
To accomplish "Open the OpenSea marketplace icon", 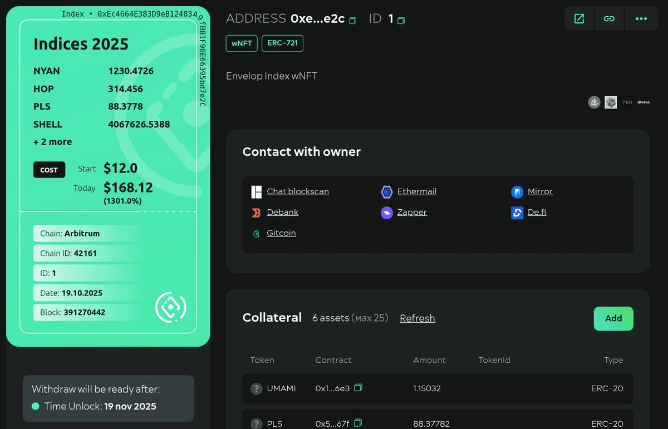I will point(593,102).
